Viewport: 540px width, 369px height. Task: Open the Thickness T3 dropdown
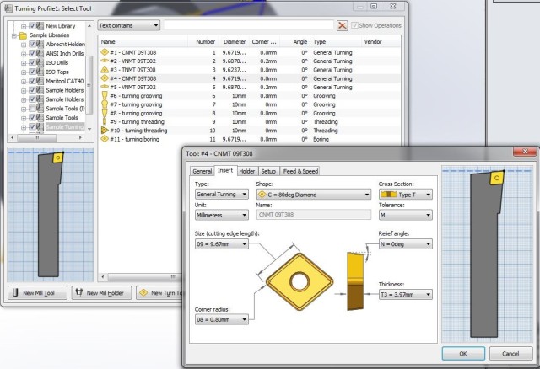(405, 294)
